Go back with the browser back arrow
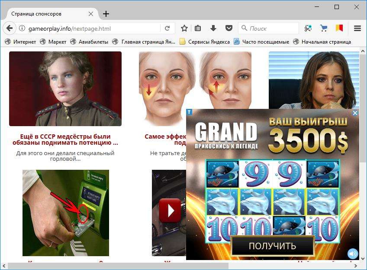Image resolution: width=367 pixels, height=270 pixels. [10, 28]
